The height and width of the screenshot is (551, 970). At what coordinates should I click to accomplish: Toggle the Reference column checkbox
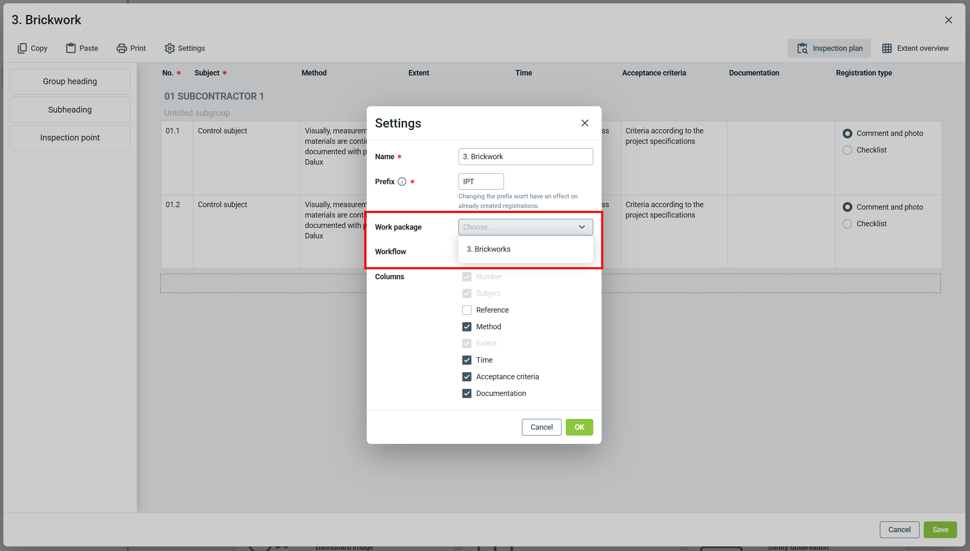[467, 310]
